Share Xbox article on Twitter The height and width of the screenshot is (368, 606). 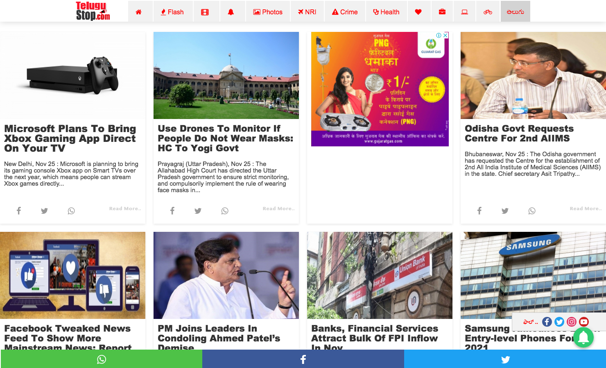click(x=45, y=211)
